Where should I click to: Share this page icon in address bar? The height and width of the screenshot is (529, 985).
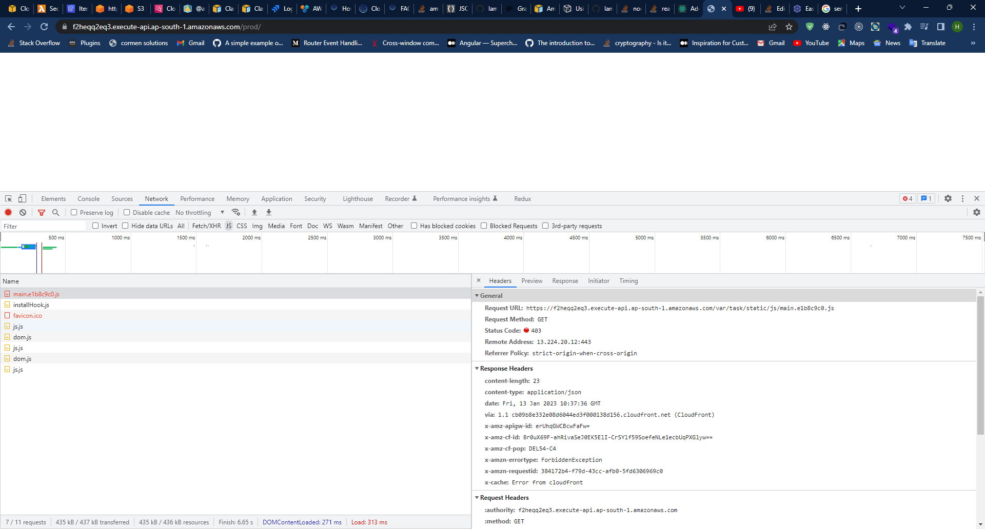click(773, 27)
